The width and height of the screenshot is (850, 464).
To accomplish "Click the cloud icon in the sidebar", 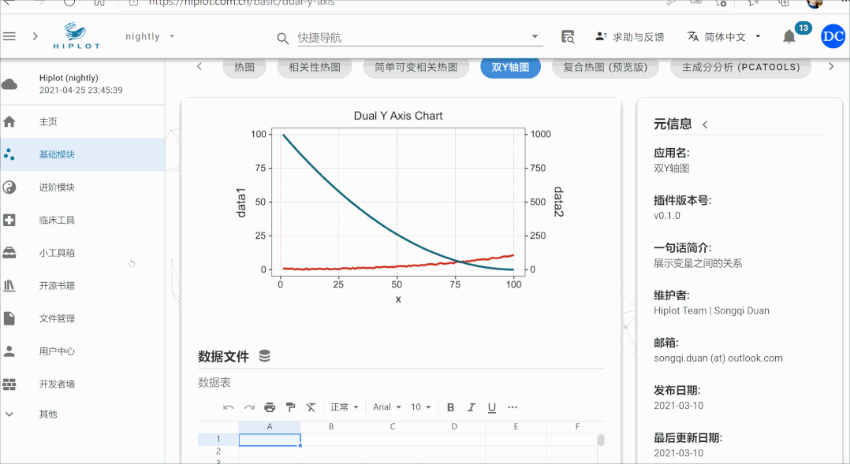I will point(9,84).
